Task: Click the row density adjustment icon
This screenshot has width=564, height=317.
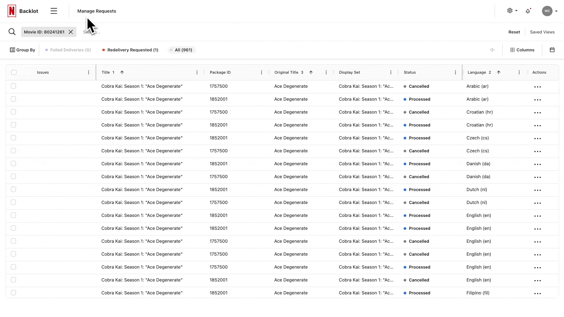Action: coord(492,50)
